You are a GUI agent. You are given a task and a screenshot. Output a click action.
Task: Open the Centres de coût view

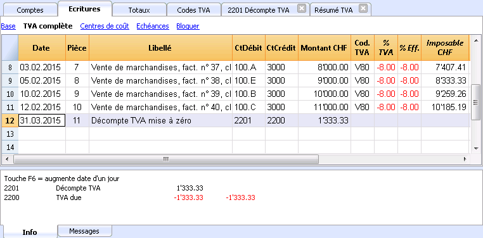coord(105,26)
